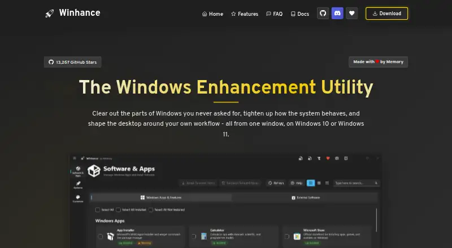Click the green Installed badge under Microsoft Store

click(312, 243)
